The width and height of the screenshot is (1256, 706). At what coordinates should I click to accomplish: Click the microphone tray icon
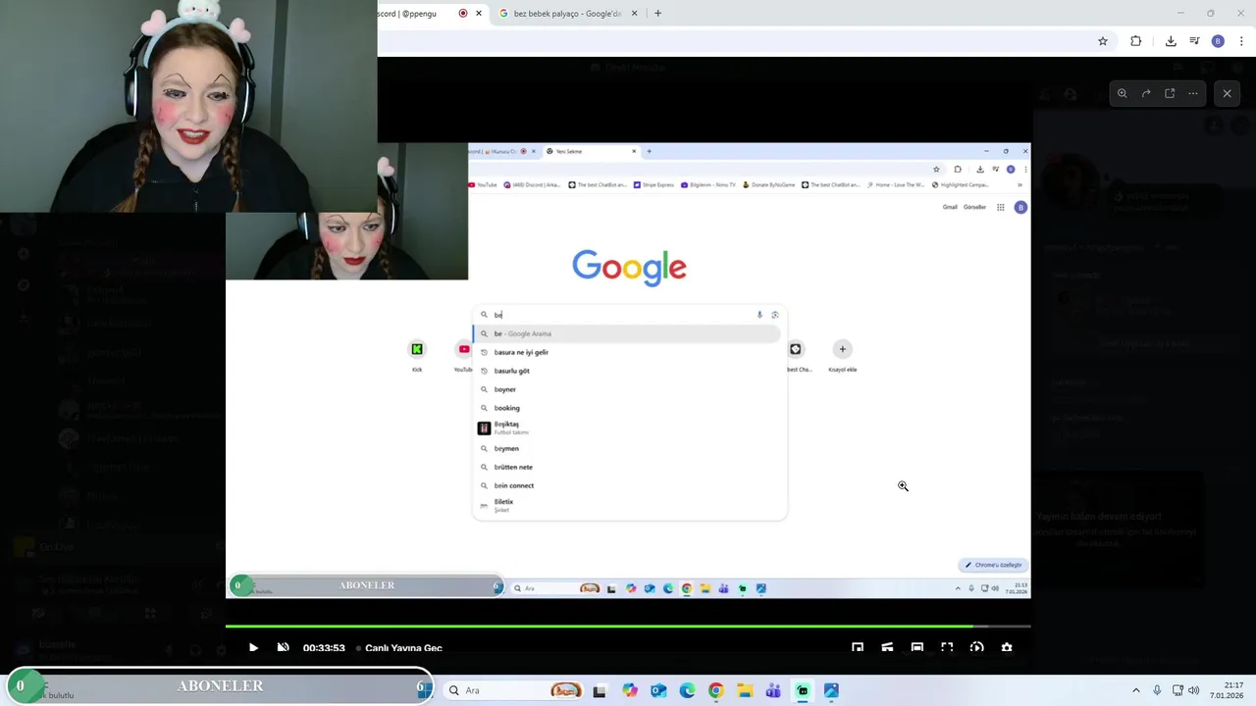click(1157, 690)
